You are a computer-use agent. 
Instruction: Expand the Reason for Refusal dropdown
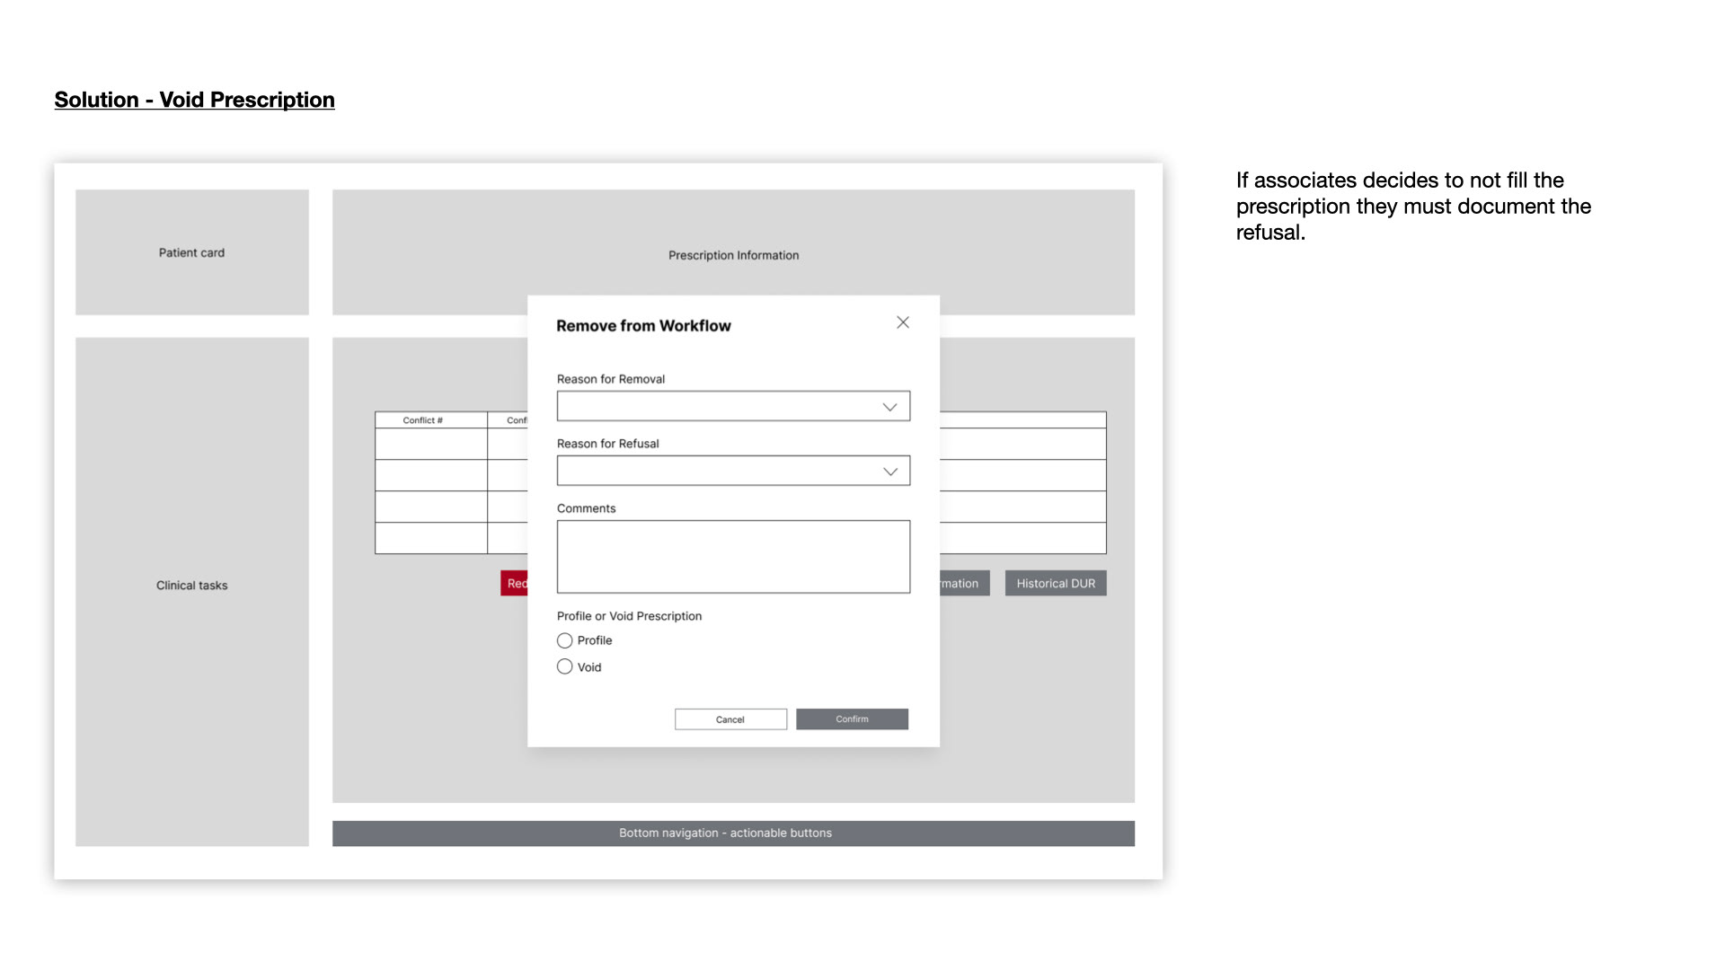[719, 471]
